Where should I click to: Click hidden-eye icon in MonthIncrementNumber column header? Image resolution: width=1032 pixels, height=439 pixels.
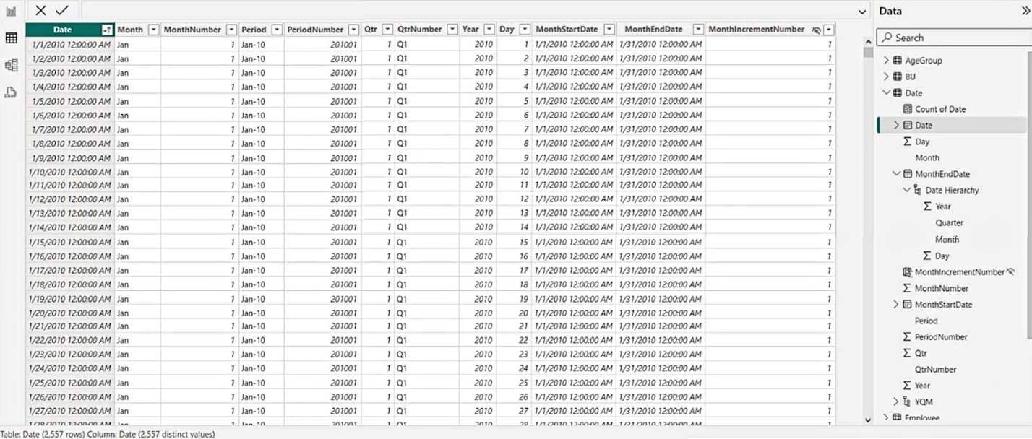tap(816, 30)
